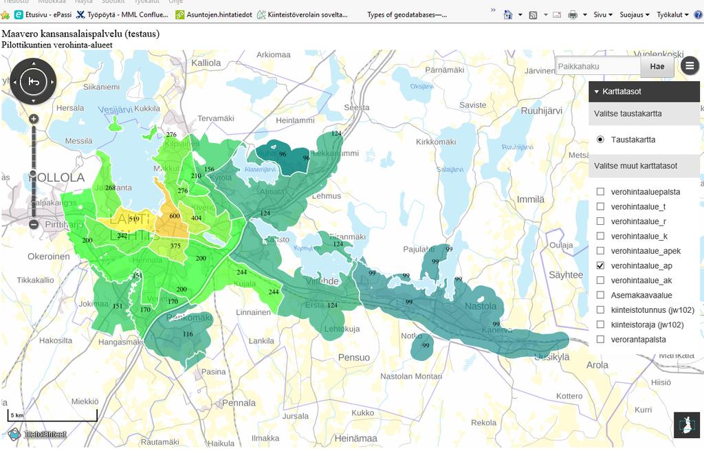Enable the verohintaalue_ak layer

600,281
